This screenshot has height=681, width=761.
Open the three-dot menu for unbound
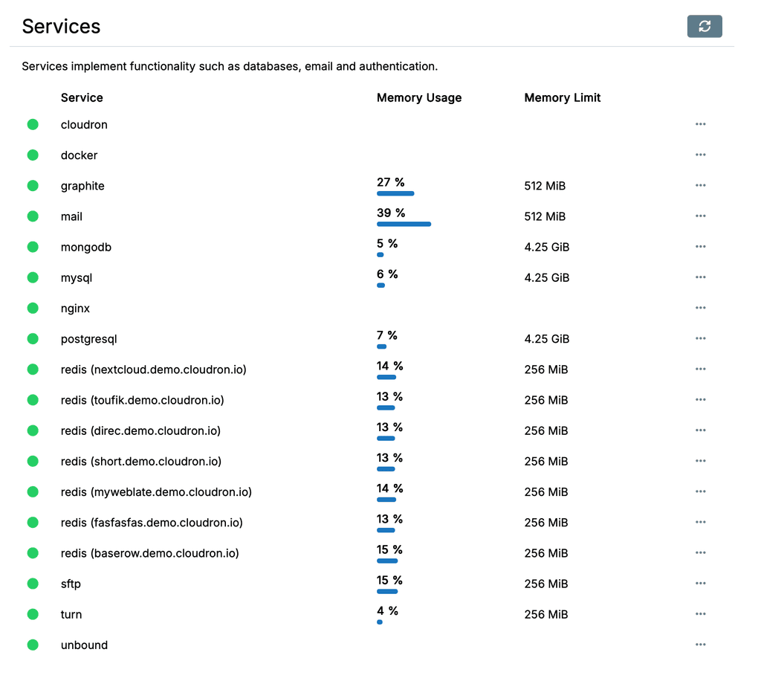(700, 645)
